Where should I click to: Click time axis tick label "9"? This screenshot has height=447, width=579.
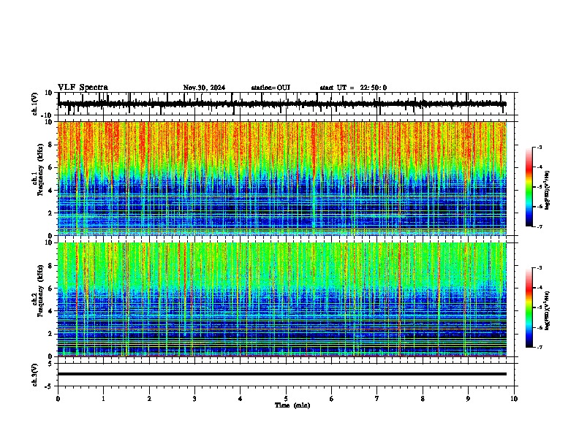pos(468,399)
